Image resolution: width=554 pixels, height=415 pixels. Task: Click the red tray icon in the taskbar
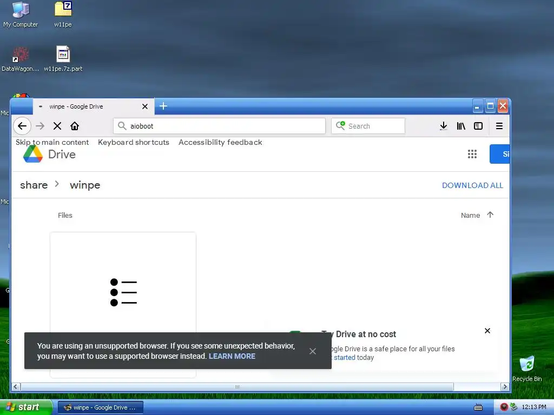[x=504, y=407]
